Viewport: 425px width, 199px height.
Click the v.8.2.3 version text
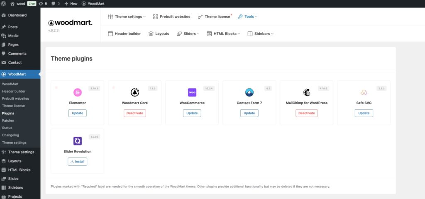pyautogui.click(x=54, y=30)
